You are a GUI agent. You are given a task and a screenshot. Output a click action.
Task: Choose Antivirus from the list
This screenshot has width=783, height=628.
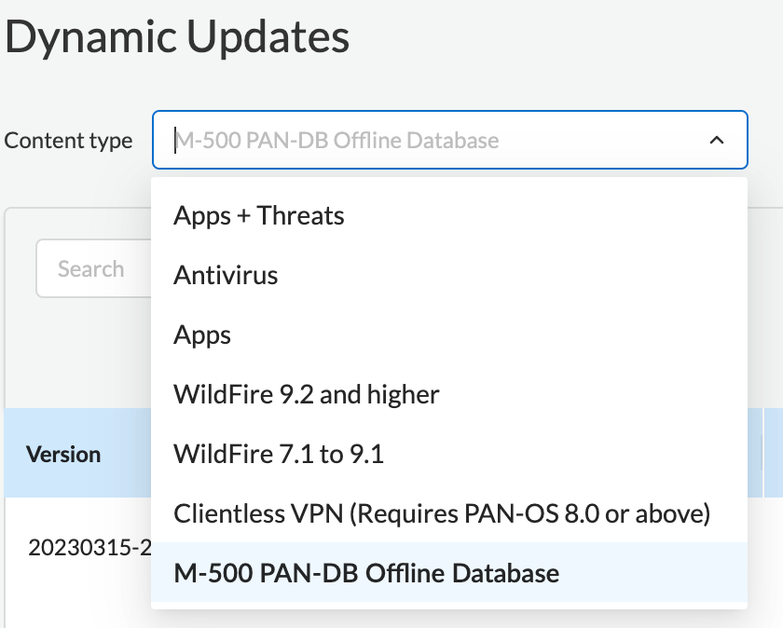coord(449,275)
